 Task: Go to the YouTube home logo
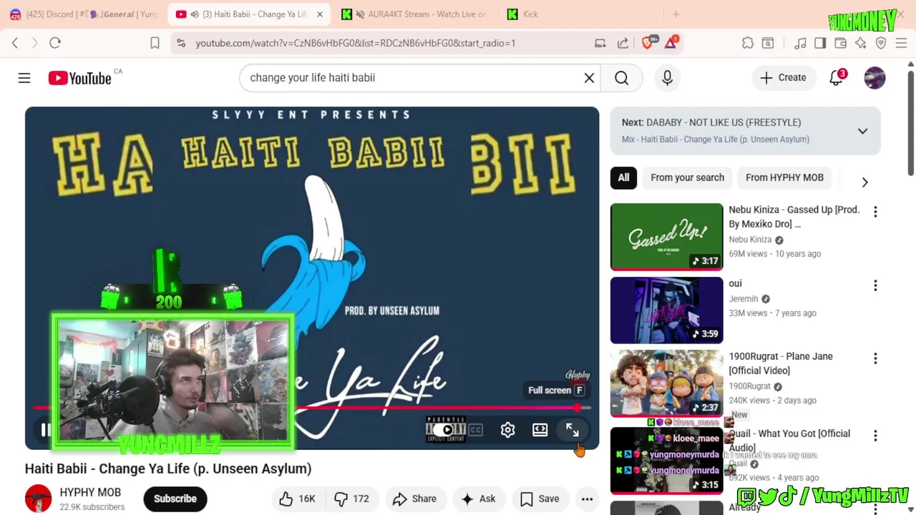[x=79, y=78]
